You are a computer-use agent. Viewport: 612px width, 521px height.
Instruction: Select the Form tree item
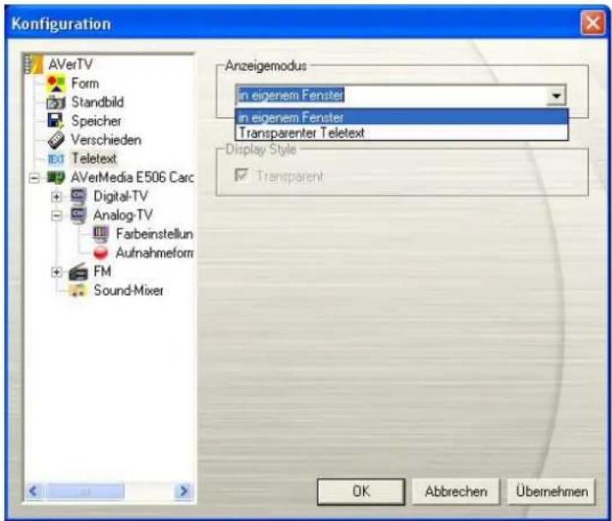(x=85, y=84)
